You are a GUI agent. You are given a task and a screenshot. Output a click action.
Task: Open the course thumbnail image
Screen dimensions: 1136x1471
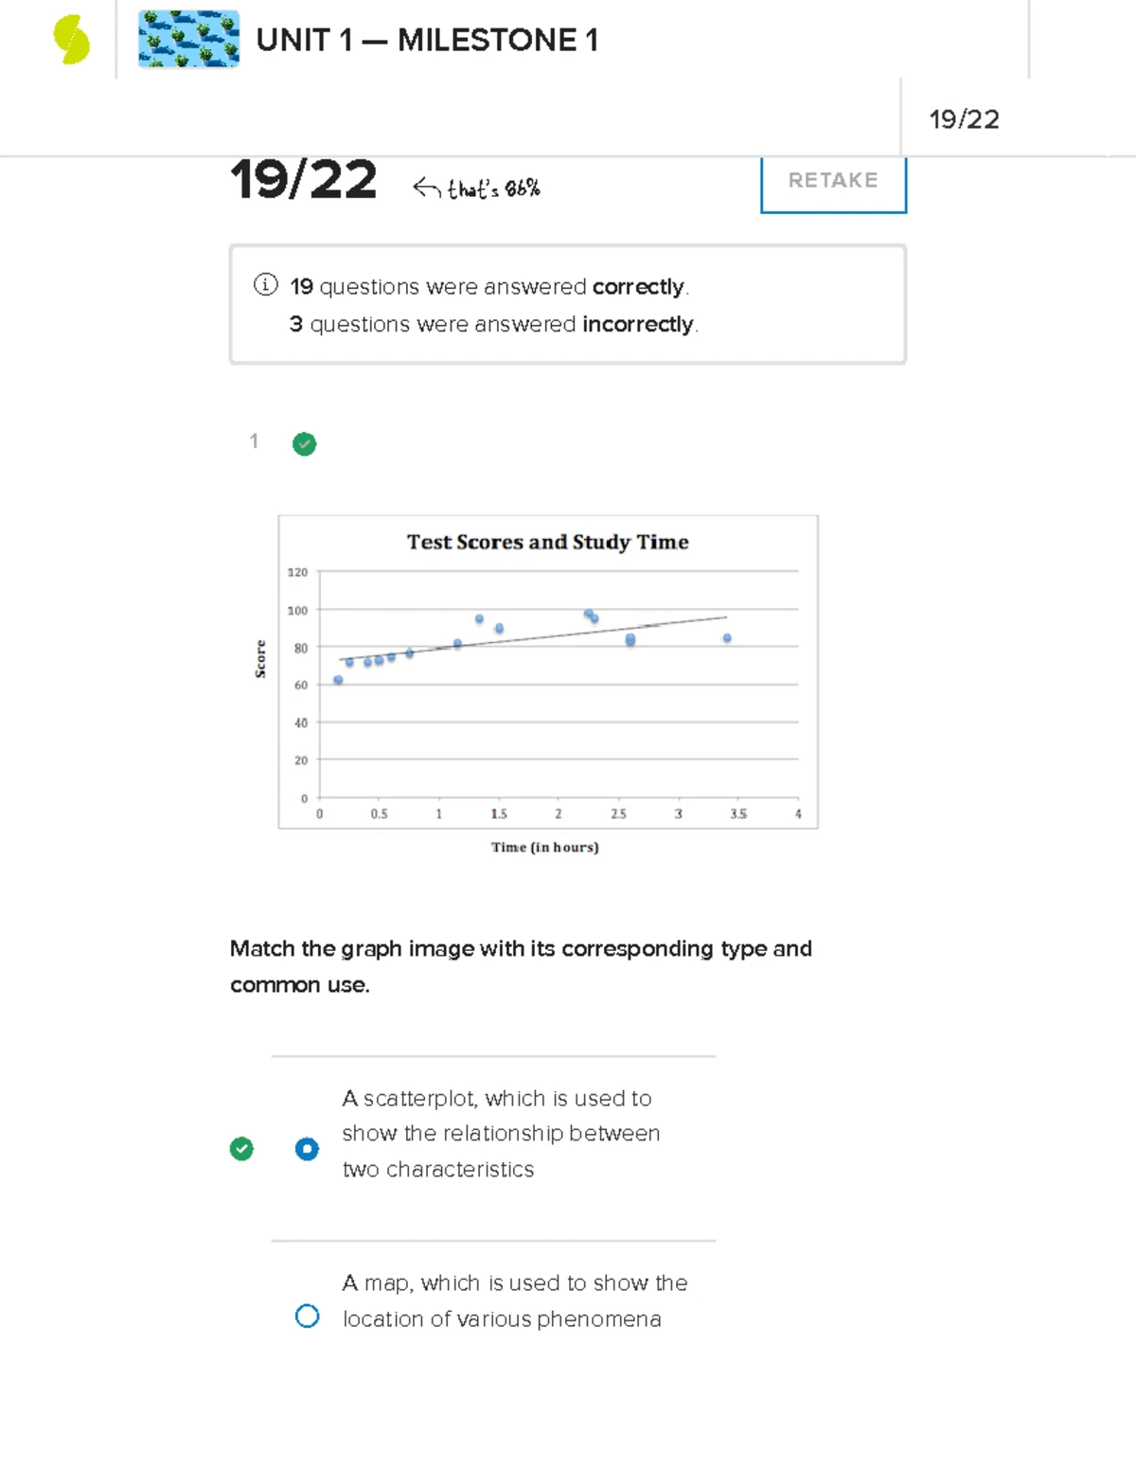click(x=187, y=40)
